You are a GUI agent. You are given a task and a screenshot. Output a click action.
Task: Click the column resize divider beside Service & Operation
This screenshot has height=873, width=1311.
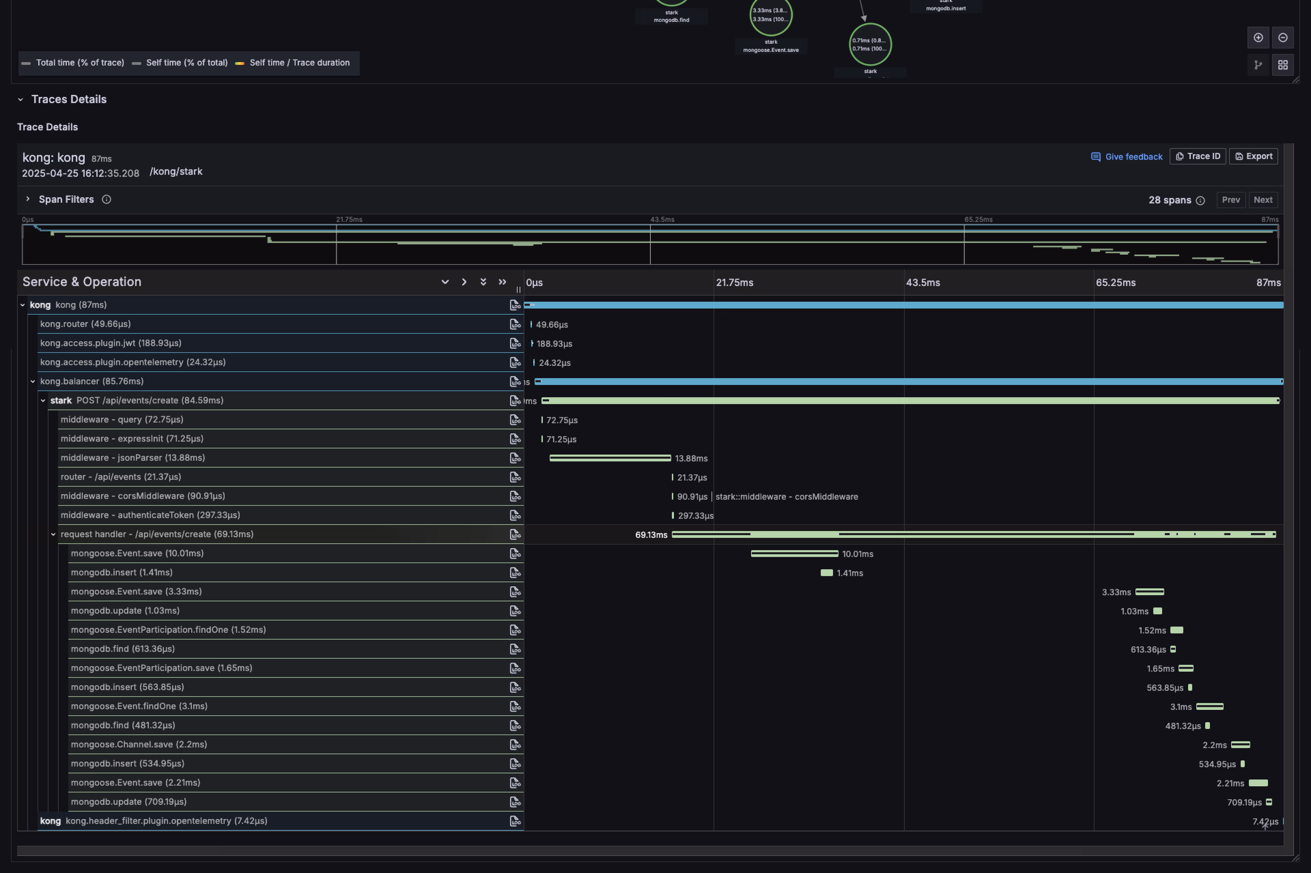519,289
